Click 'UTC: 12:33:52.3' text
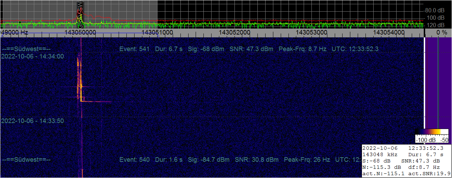 [x=355, y=49]
